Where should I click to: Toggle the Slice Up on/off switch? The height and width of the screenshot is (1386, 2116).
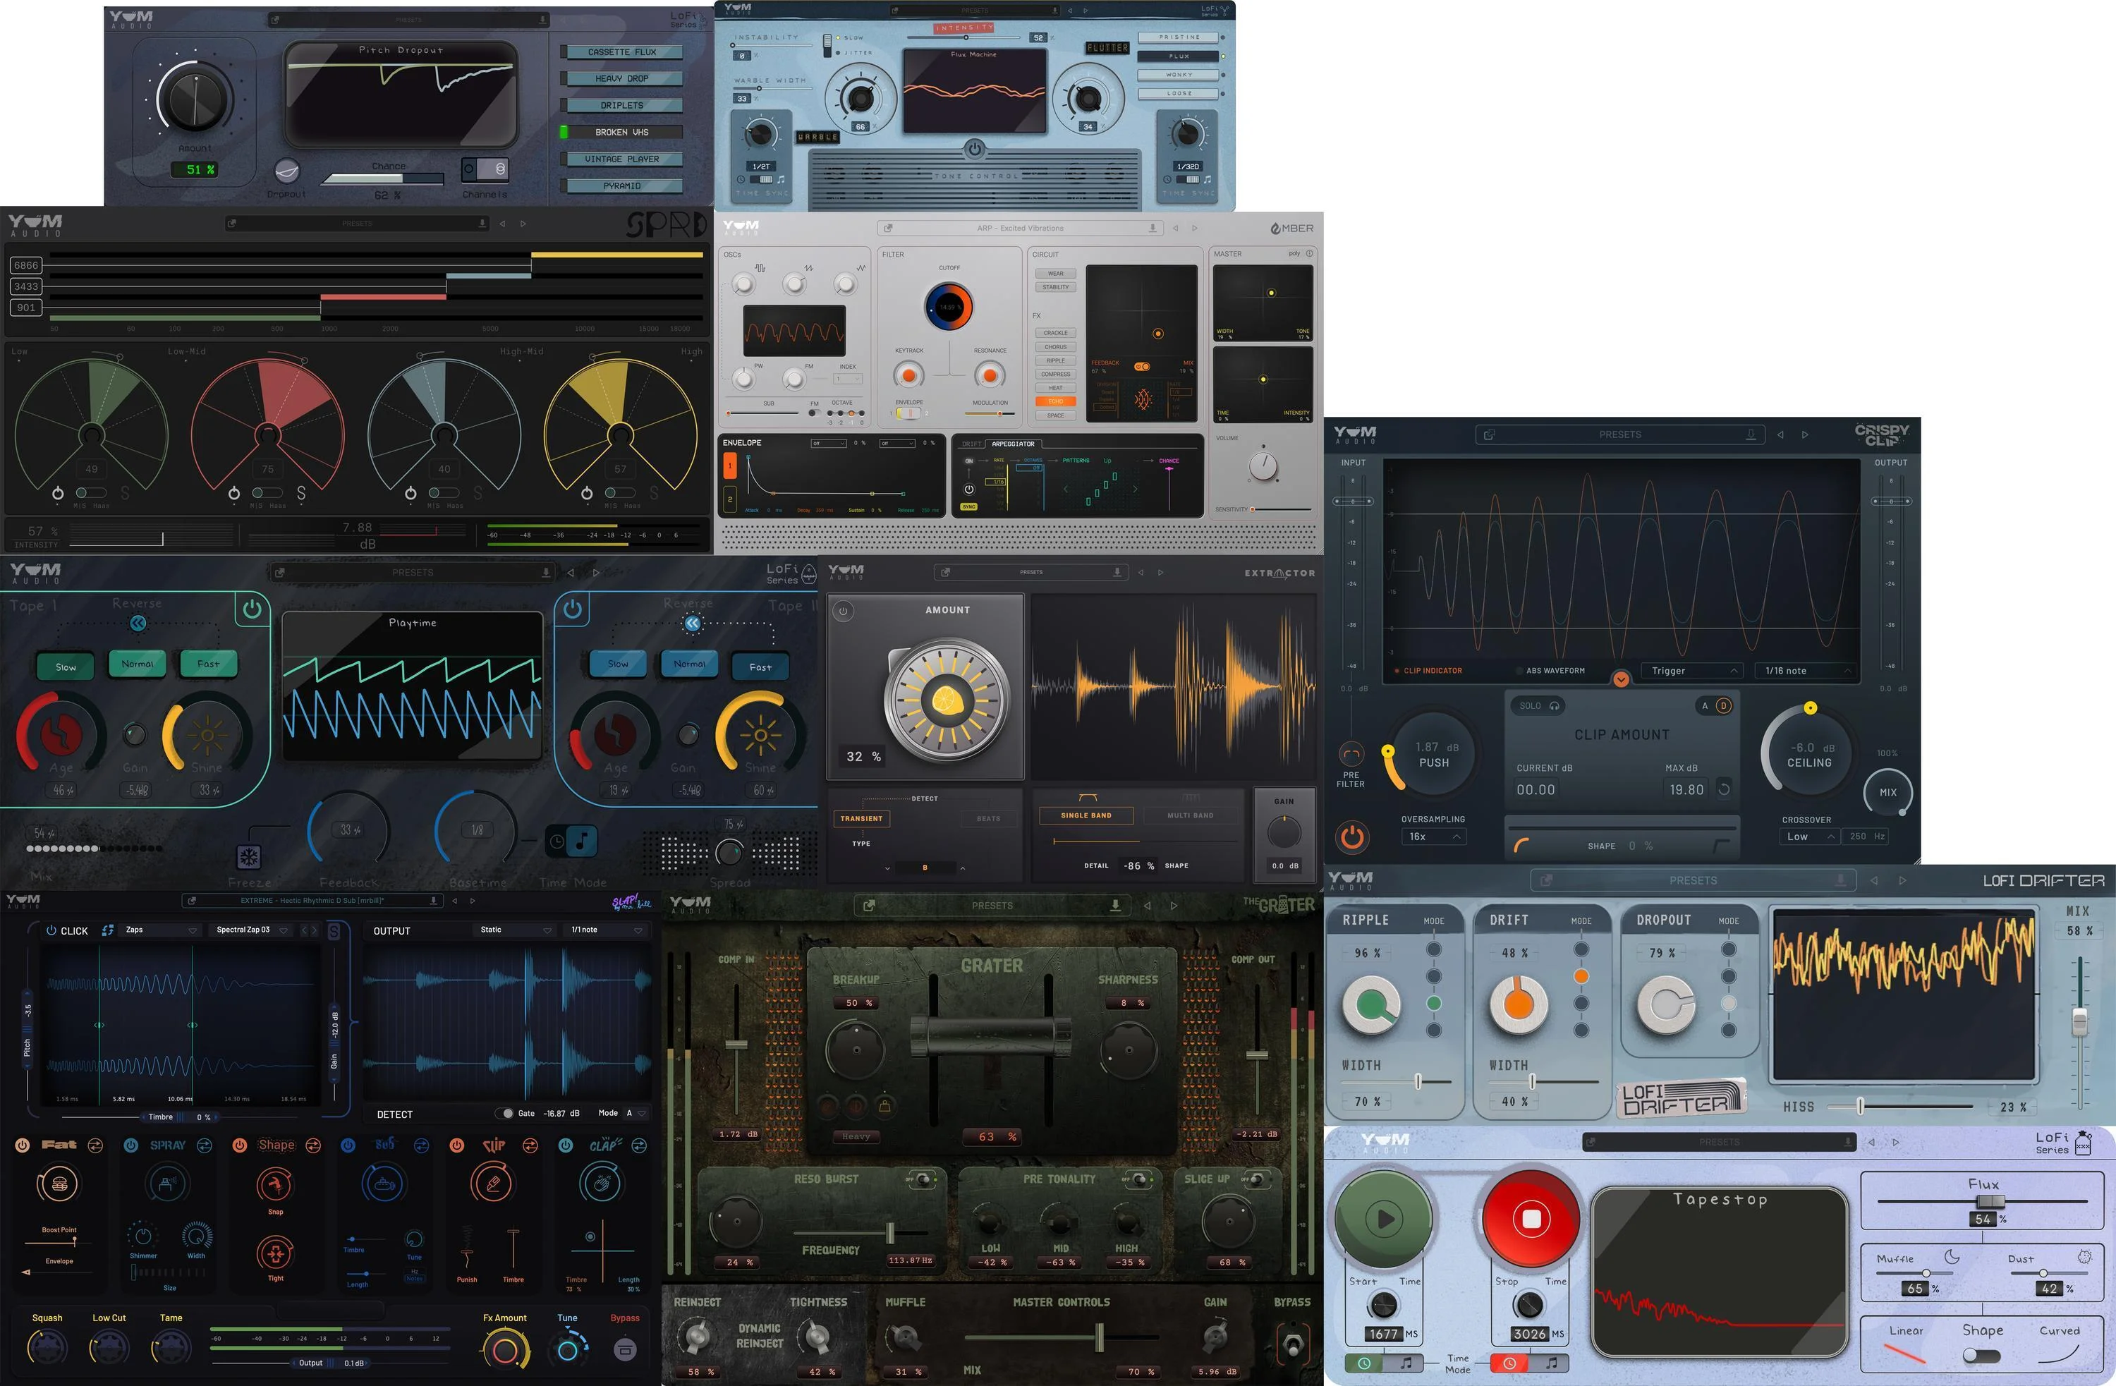[1255, 1179]
